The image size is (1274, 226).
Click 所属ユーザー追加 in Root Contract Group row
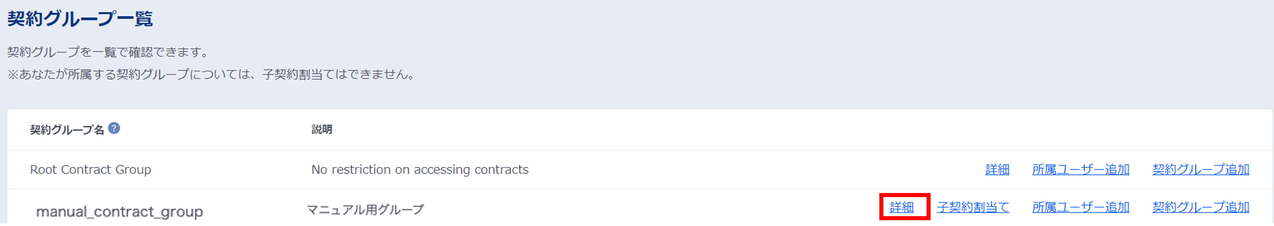1080,170
